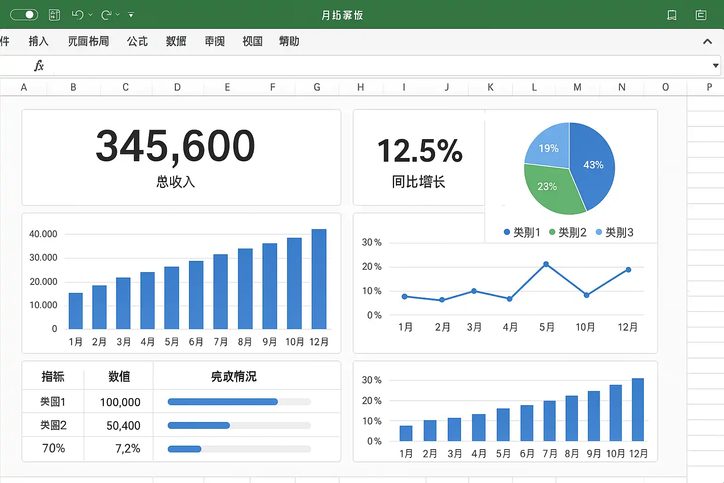Click the bookmark-shaped icon in title bar
This screenshot has width=724, height=483.
click(x=672, y=15)
